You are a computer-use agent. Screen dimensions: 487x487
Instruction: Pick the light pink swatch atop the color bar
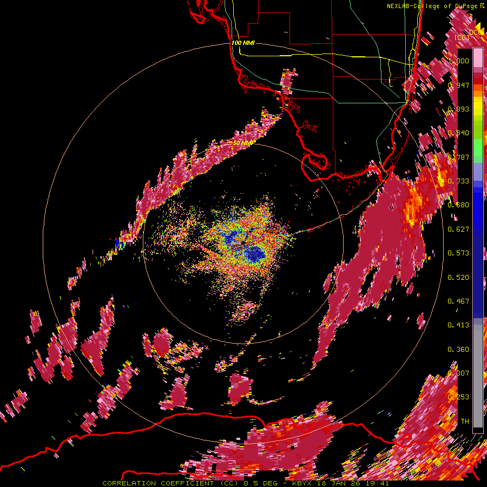click(478, 58)
